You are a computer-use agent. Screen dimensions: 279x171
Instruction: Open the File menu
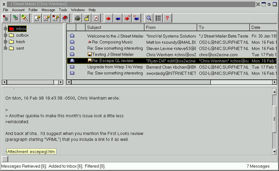tap(6, 10)
